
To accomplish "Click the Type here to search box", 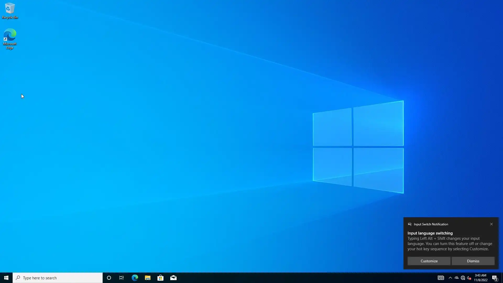I will click(58, 278).
